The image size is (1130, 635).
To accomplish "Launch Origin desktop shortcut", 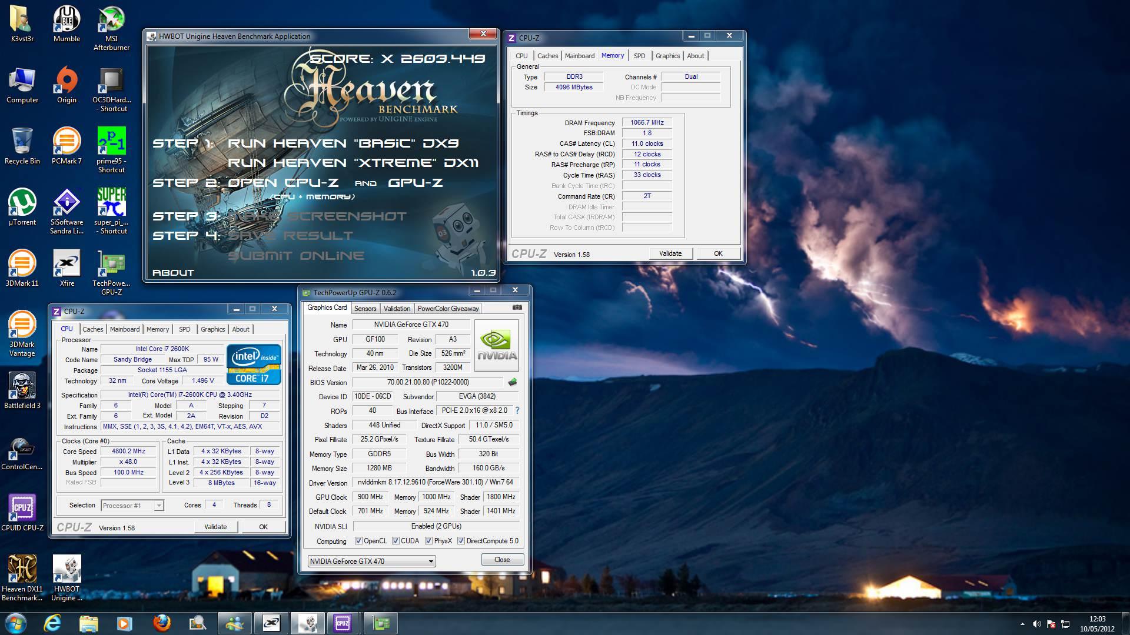I will (67, 86).
